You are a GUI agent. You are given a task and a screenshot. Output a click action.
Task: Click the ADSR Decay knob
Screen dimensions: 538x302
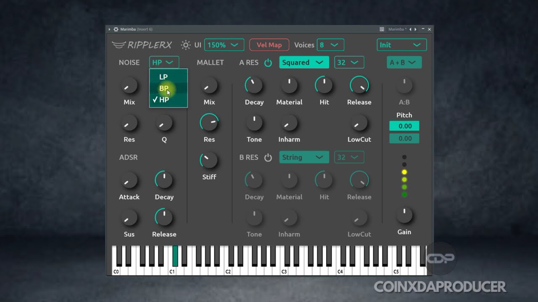point(164,180)
